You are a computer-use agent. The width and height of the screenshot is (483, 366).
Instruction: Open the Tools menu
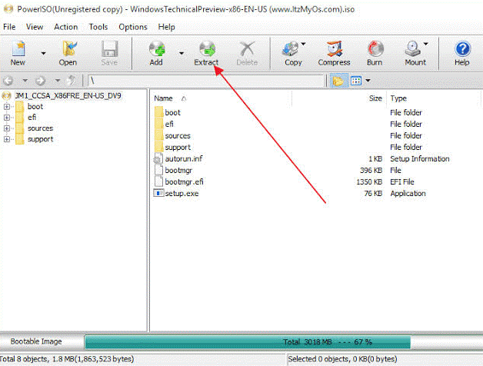pyautogui.click(x=98, y=27)
